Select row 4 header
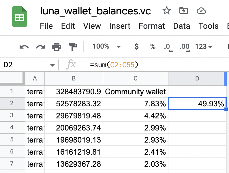Viewport: 229px width, 173px height. (12, 128)
